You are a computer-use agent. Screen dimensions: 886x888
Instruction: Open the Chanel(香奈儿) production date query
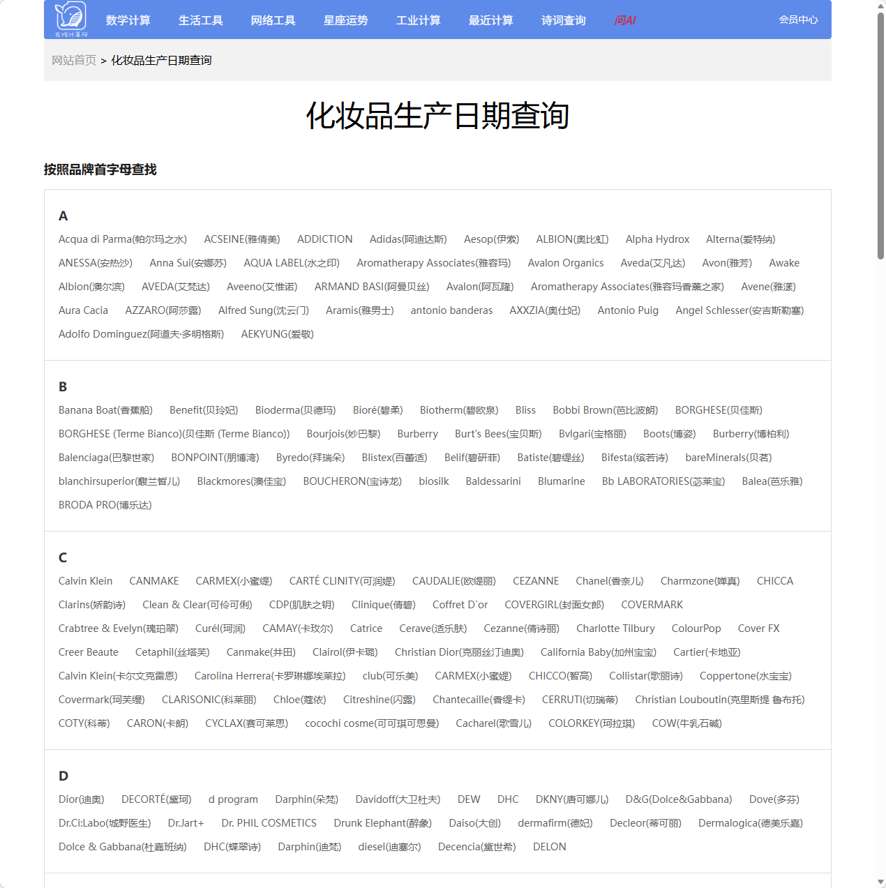(609, 581)
